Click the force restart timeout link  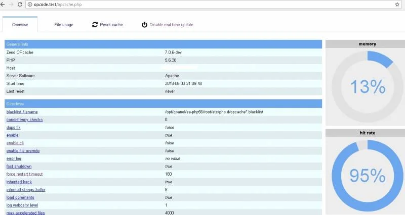24,174
